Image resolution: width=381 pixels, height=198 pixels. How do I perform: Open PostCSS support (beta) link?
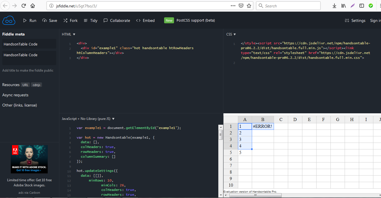pos(196,20)
